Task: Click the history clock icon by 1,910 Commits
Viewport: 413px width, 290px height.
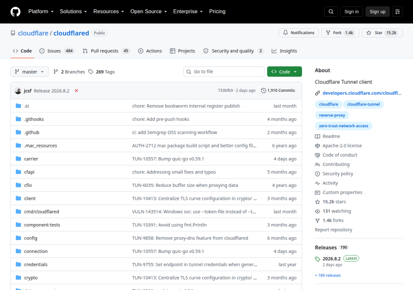Action: point(263,91)
